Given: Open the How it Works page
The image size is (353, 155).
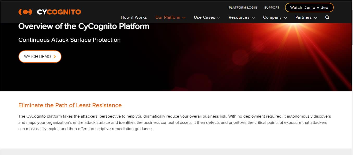Looking at the screenshot, I should point(134,17).
